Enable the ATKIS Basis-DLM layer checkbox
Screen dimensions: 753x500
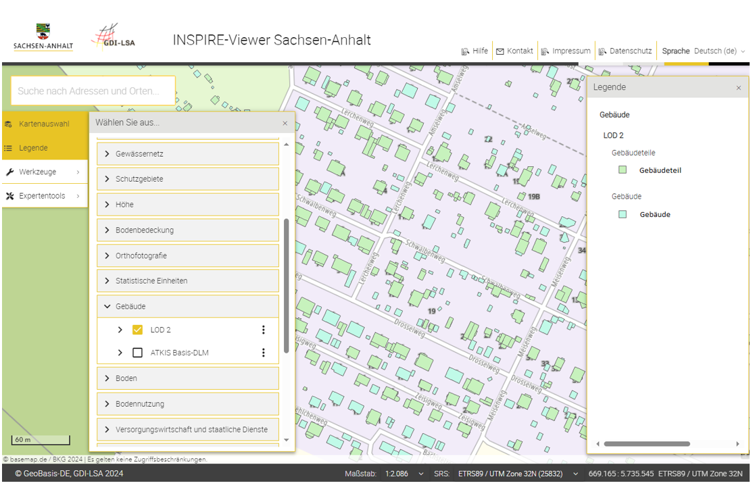pyautogui.click(x=138, y=353)
